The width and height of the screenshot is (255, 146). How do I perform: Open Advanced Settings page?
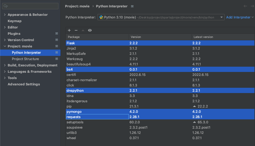(x=24, y=84)
